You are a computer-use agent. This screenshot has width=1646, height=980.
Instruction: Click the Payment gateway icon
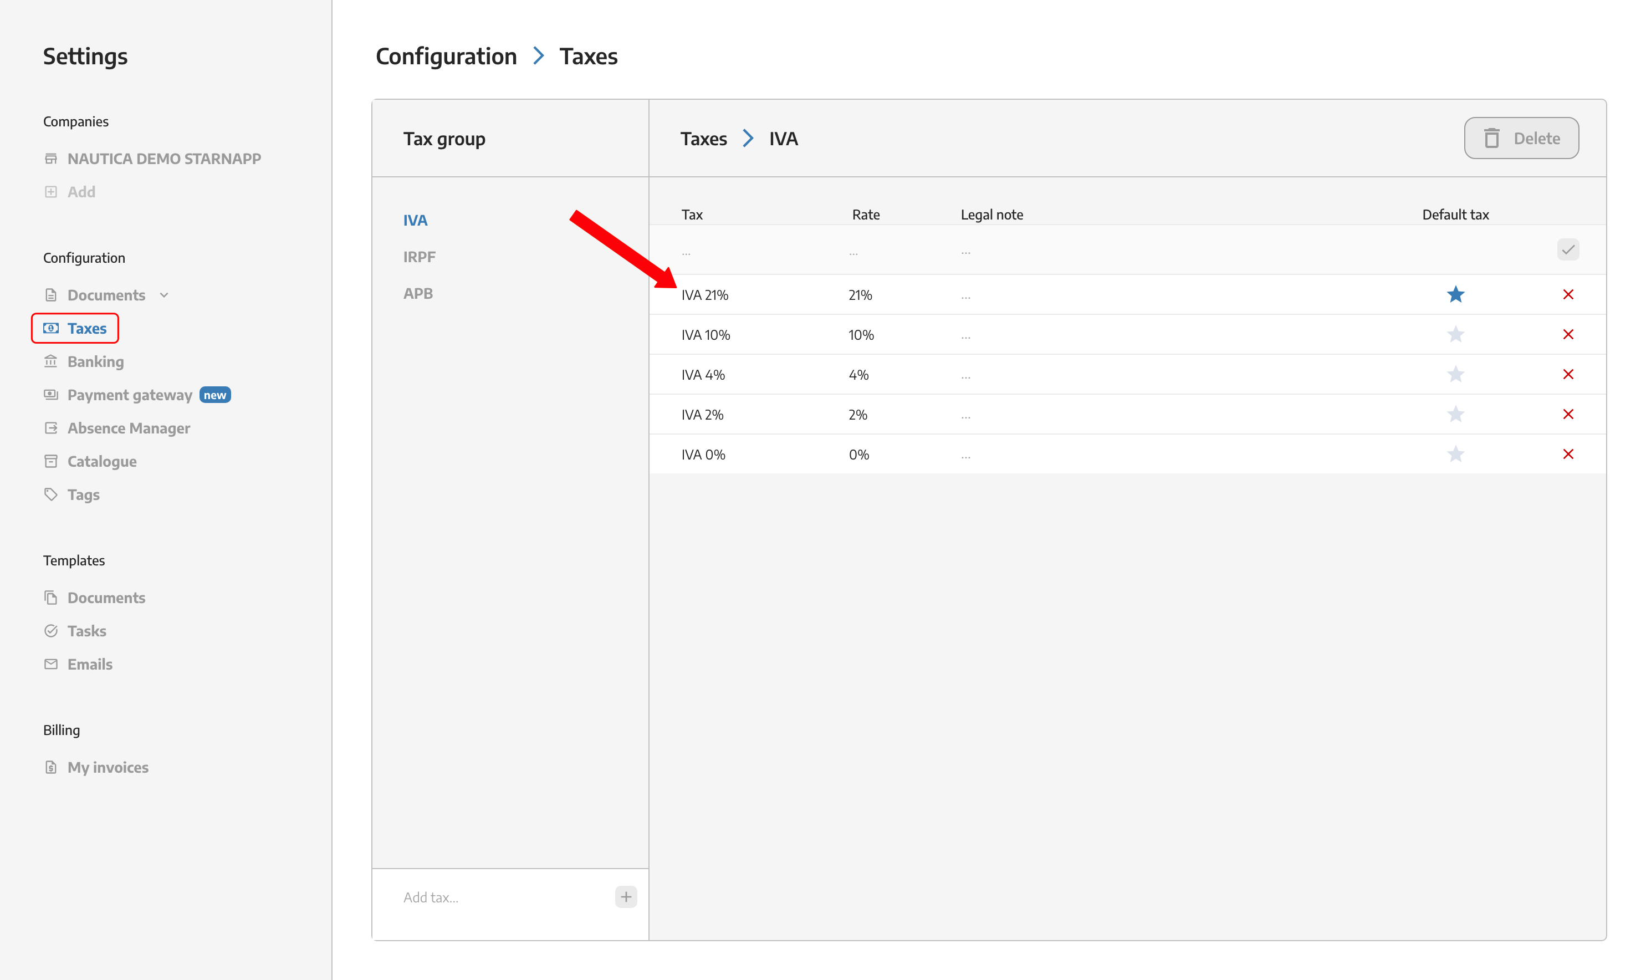[x=51, y=394]
